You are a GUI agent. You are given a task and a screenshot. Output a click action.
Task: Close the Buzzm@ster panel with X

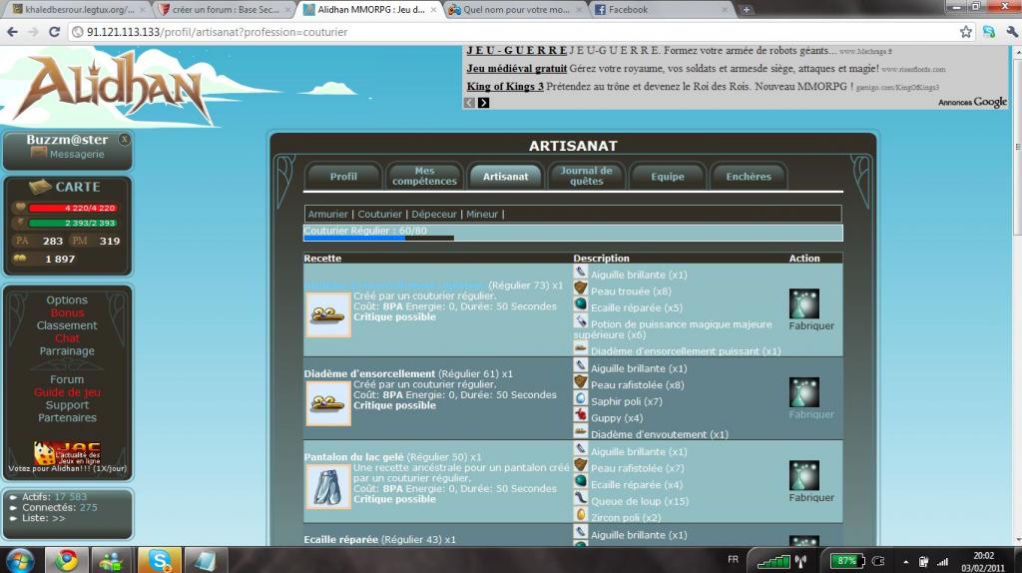[x=124, y=140]
